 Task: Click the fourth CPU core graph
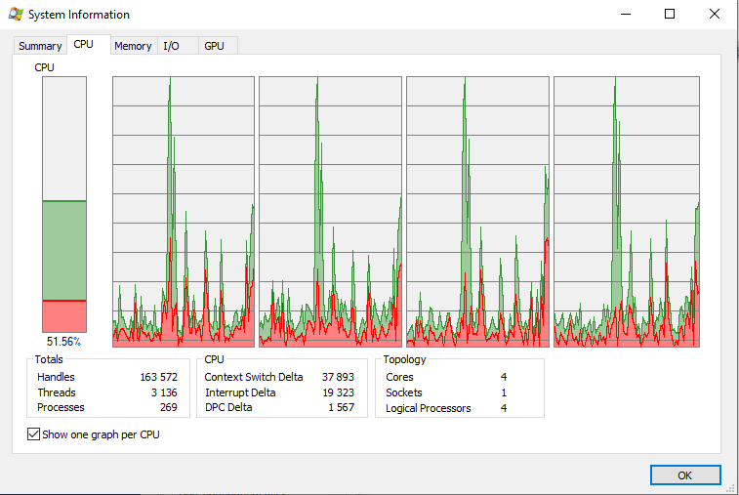coord(627,212)
